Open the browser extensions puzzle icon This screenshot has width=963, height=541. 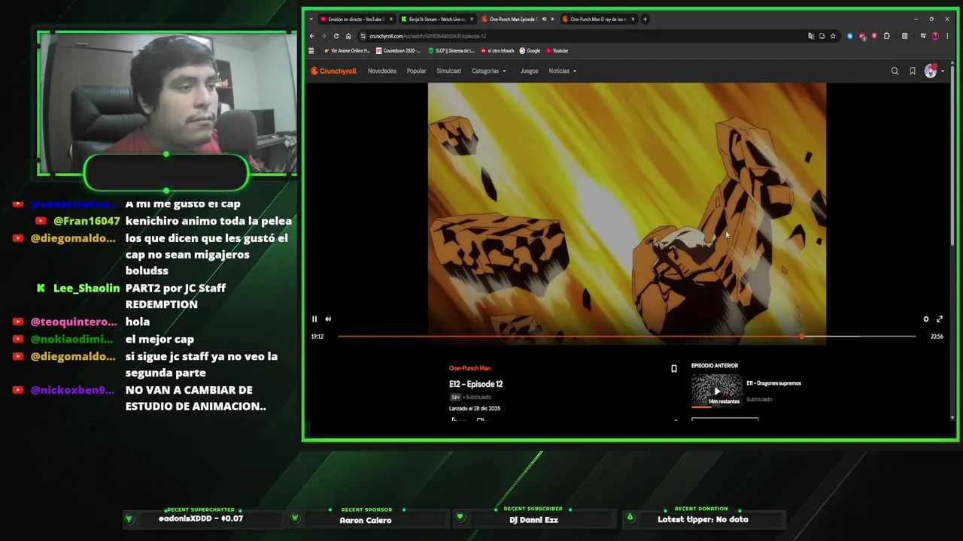point(887,36)
